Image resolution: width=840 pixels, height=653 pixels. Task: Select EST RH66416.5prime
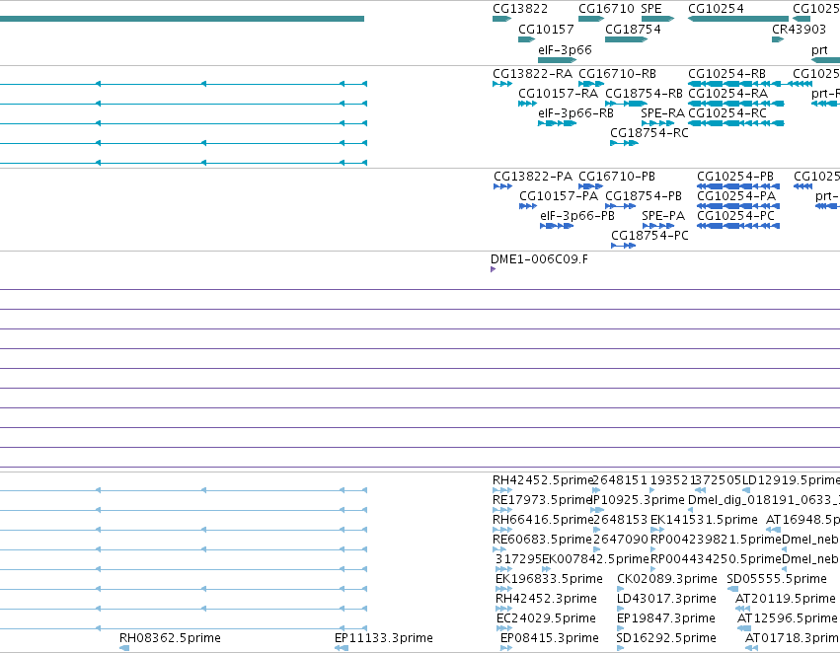coord(543,520)
